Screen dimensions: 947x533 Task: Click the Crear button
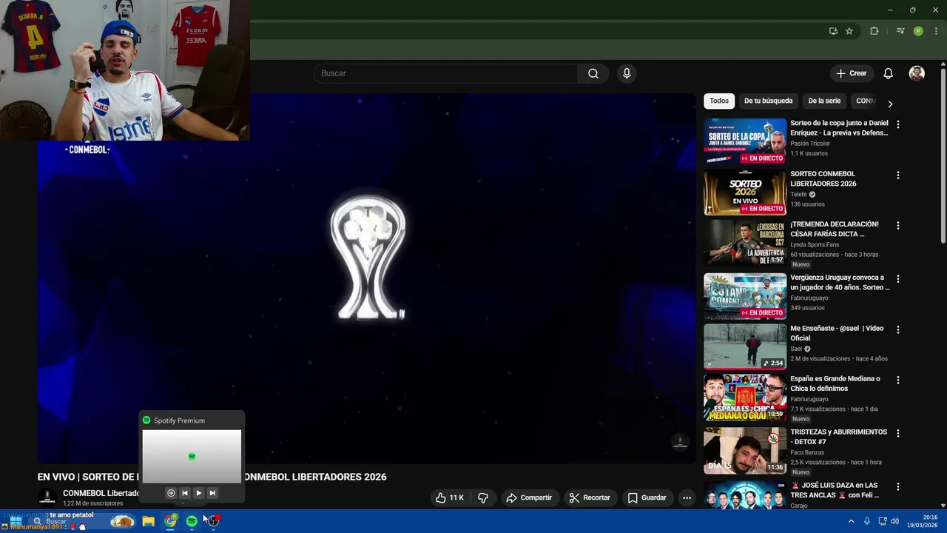coord(852,73)
